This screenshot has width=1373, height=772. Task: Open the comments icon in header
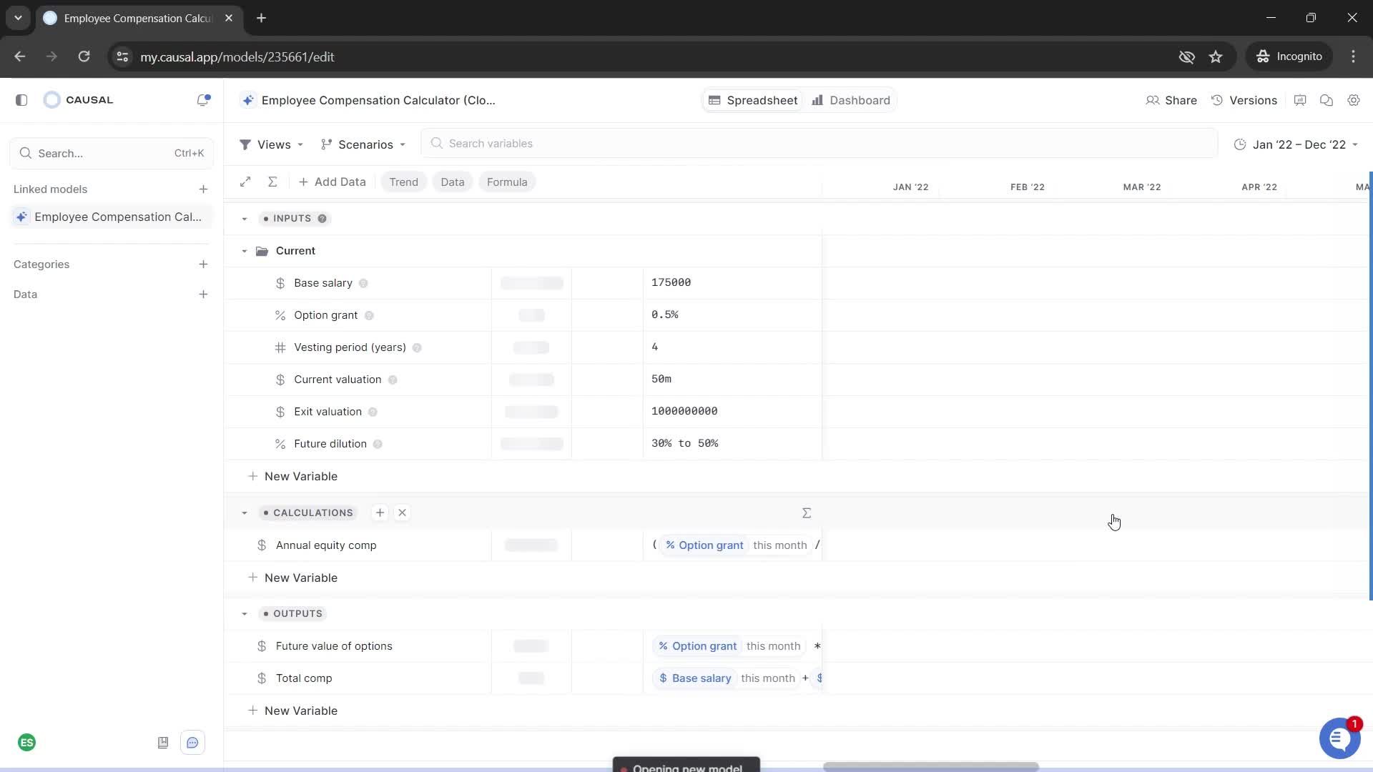click(1327, 100)
